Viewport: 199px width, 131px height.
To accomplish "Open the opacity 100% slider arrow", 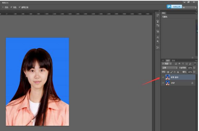I will point(194,68).
